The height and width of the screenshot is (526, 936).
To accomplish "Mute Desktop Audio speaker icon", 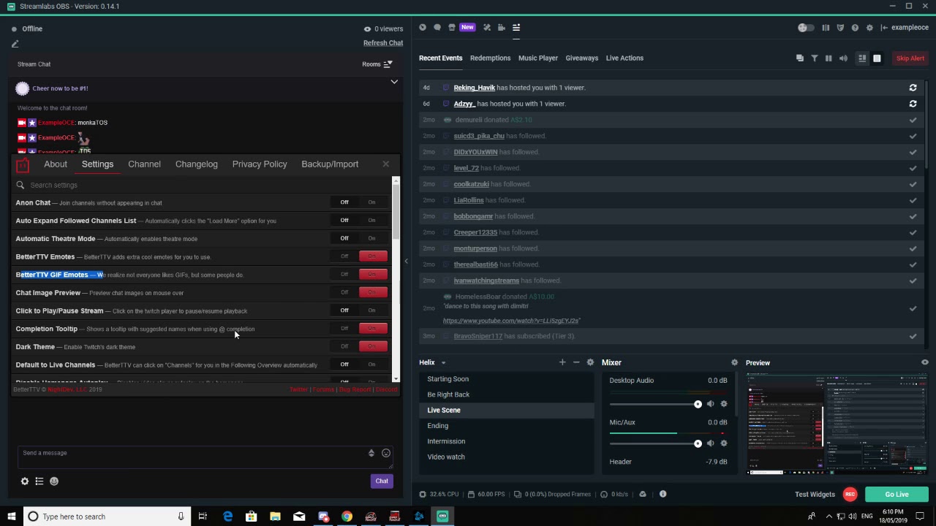I will click(x=710, y=404).
